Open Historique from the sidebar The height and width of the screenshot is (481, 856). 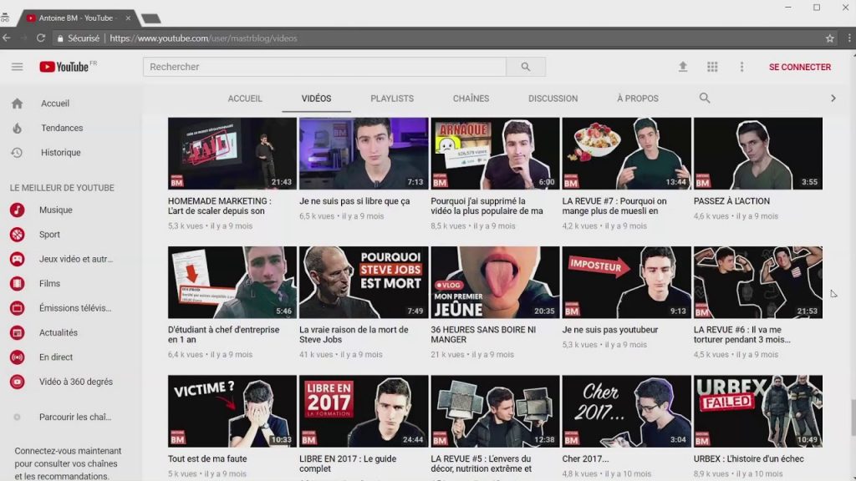pos(60,153)
